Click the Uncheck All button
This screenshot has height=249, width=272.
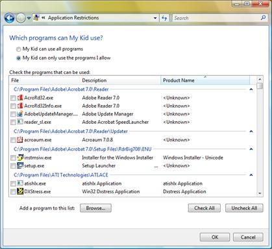click(x=244, y=208)
